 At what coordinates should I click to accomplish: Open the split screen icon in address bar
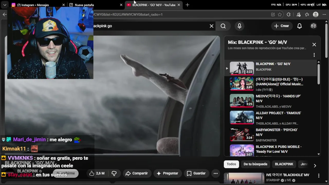click(273, 15)
